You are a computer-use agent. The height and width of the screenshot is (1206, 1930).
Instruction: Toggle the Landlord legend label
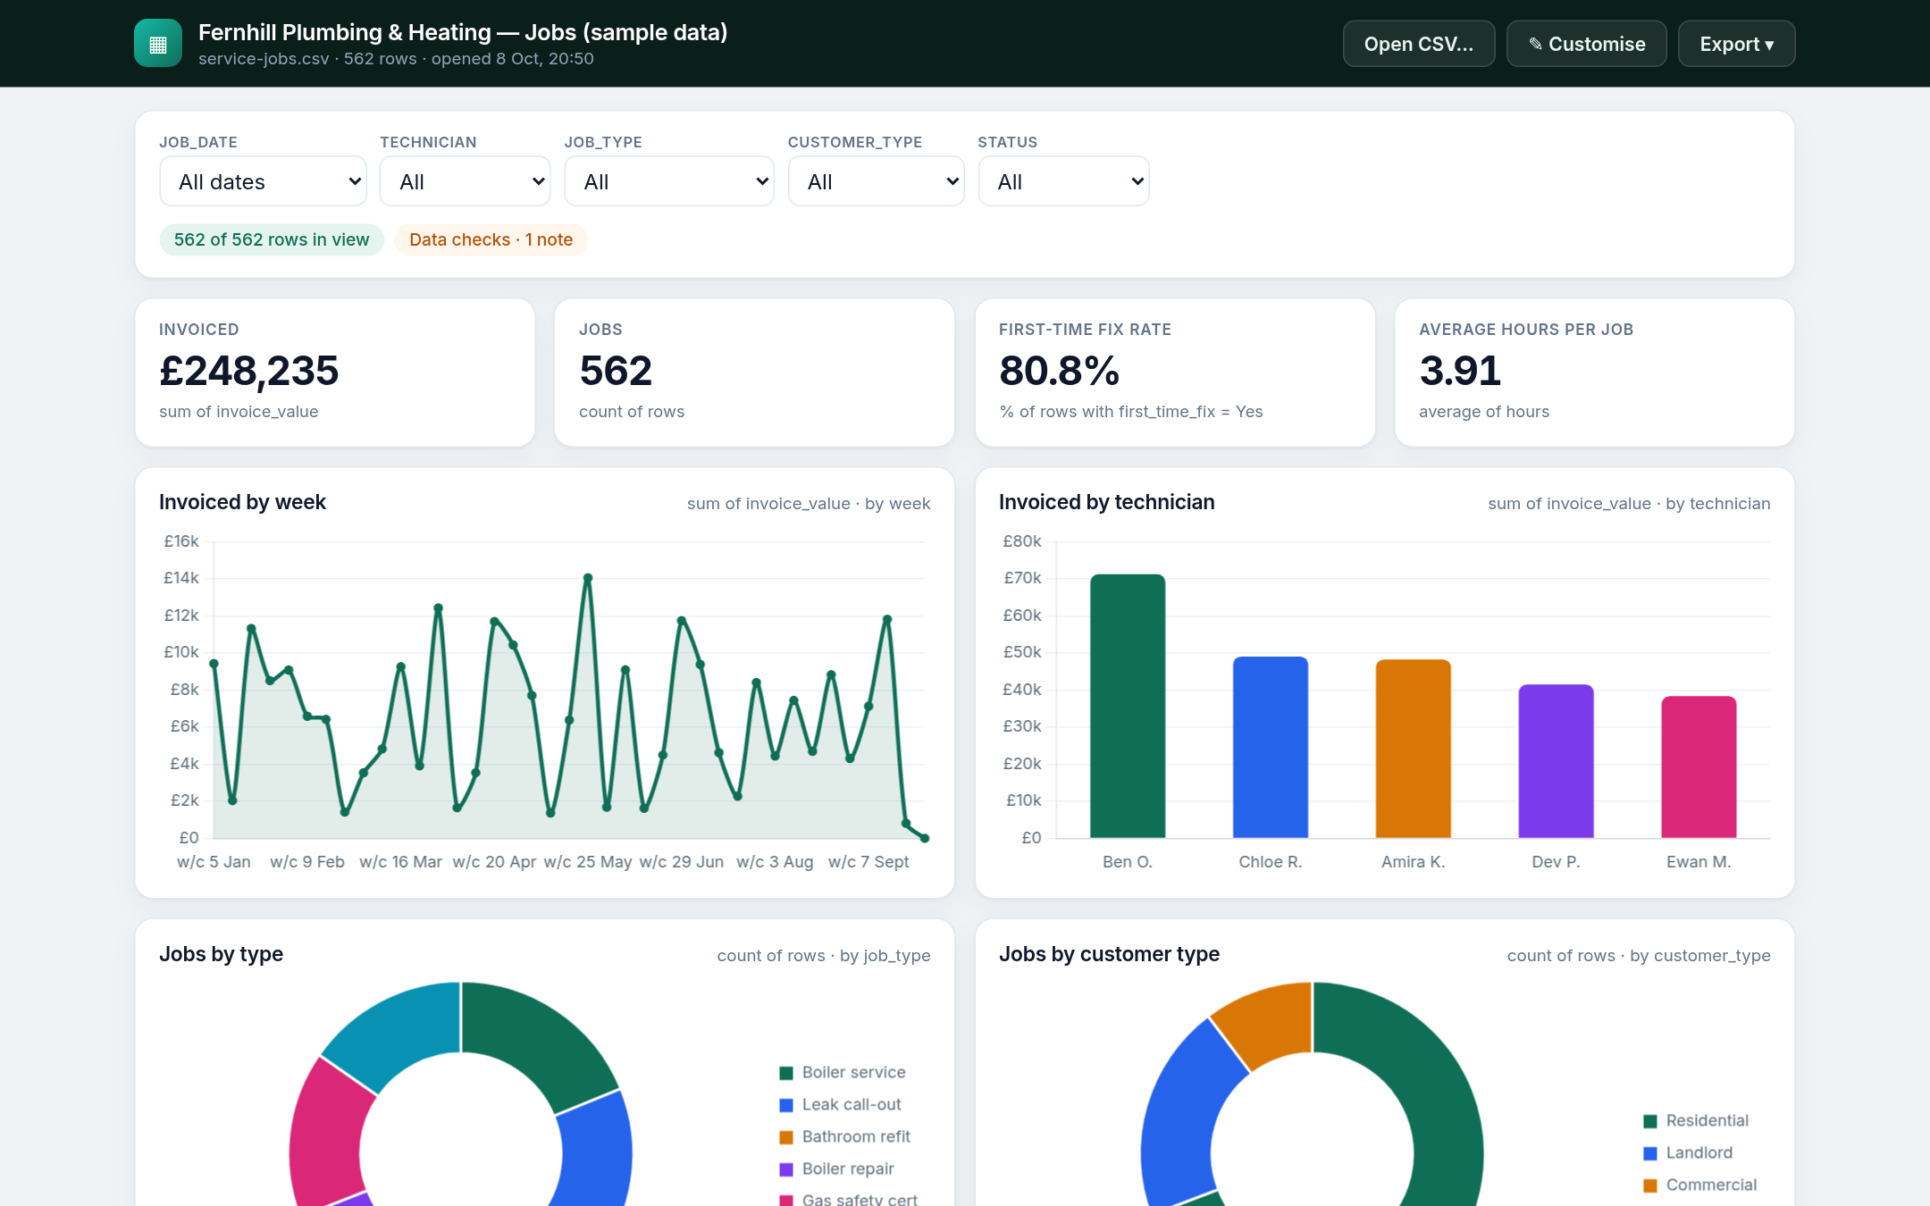(x=1699, y=1152)
